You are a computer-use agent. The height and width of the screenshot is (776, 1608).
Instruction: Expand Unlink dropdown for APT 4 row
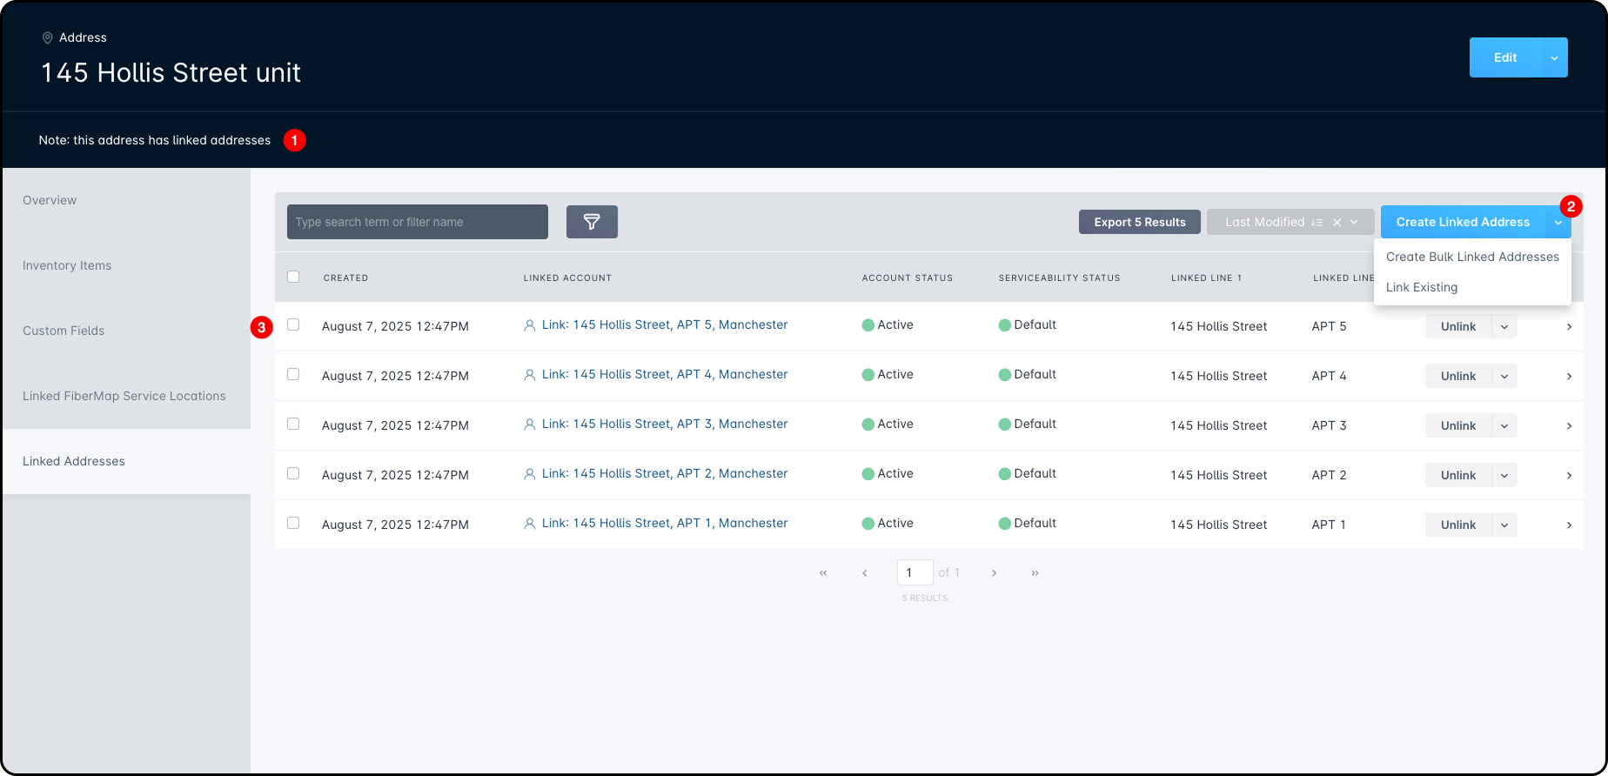[1504, 376]
